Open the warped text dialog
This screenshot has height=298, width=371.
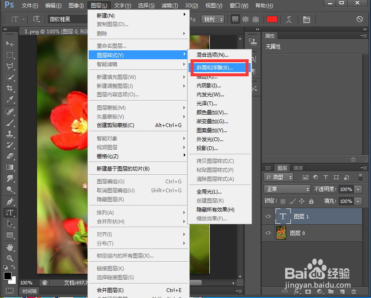pos(289,19)
